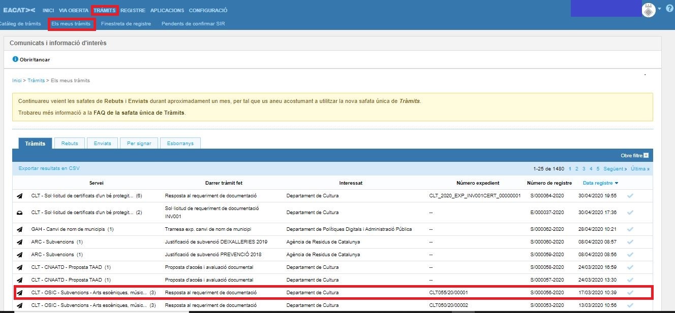Viewport: 675px width, 313px height.
Task: Go to the Següent results page
Action: coord(615,168)
